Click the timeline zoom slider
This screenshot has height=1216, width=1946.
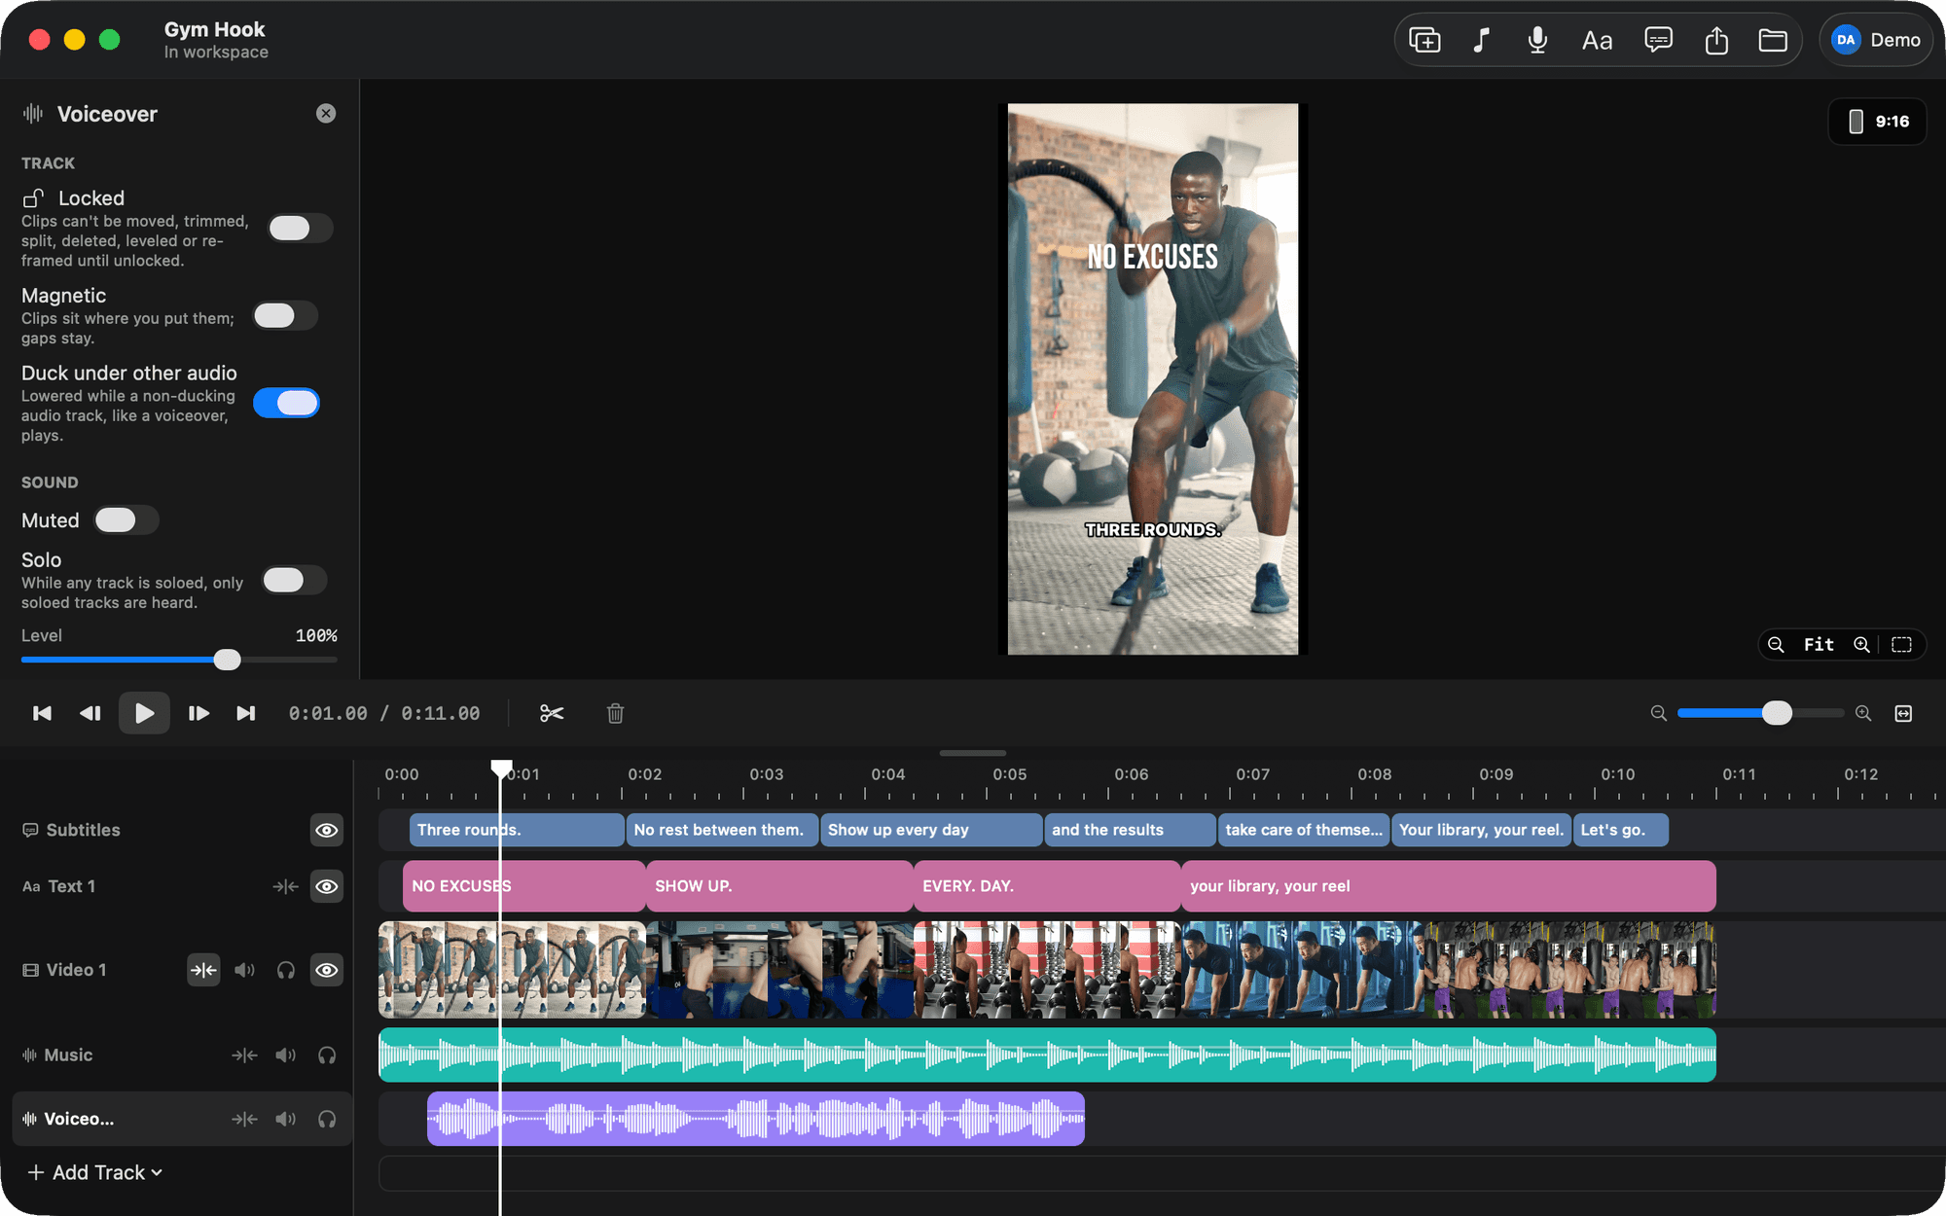[1760, 713]
